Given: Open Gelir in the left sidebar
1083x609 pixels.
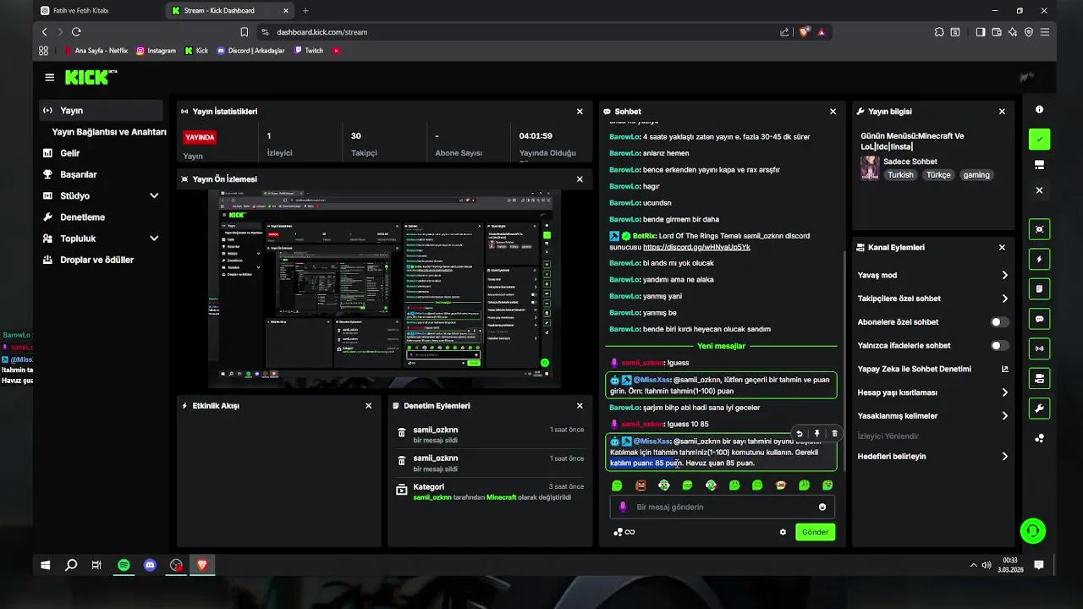Looking at the screenshot, I should click(101, 153).
